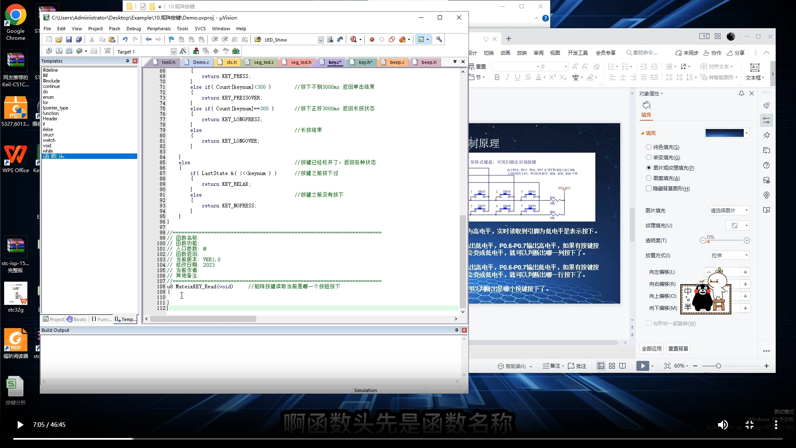This screenshot has width=796, height=448.
Task: Toggle rotate with shape checkbox (与形状一起旋转)
Action: pos(649,323)
